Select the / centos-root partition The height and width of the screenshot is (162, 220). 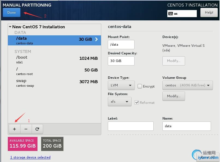[x=54, y=71]
